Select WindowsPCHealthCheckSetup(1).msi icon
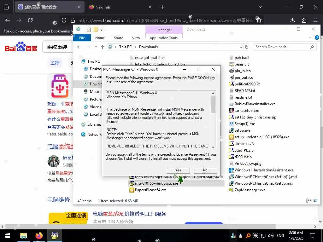 point(232,176)
